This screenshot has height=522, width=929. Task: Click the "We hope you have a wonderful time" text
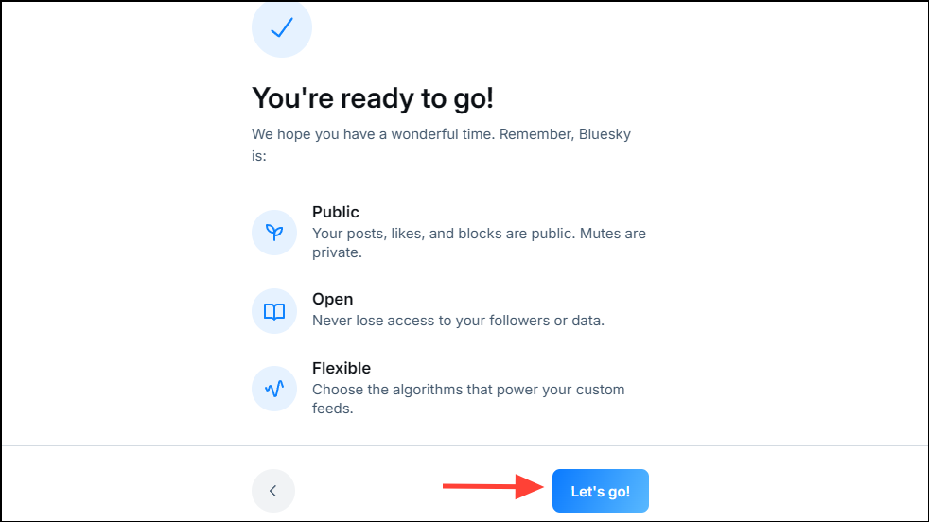372,134
